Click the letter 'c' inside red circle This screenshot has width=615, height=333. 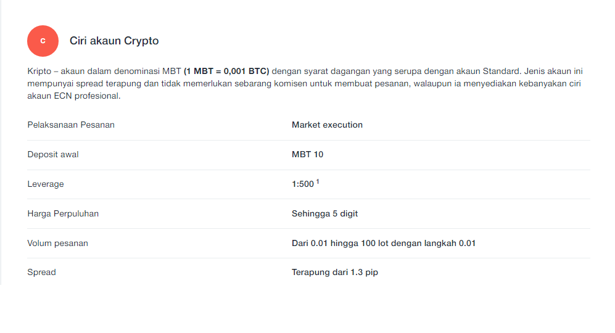point(43,41)
